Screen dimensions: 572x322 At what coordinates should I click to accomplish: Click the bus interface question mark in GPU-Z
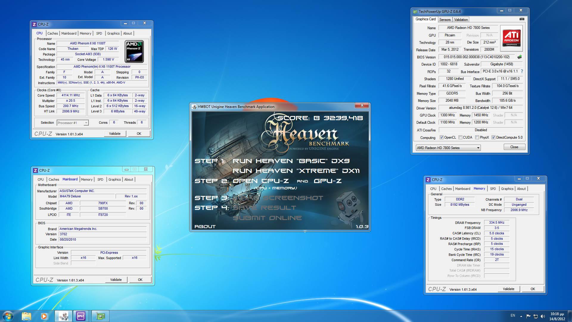(522, 72)
